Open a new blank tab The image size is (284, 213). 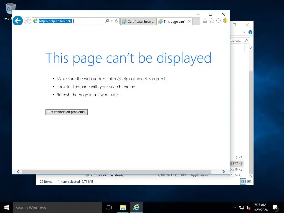click(196, 21)
